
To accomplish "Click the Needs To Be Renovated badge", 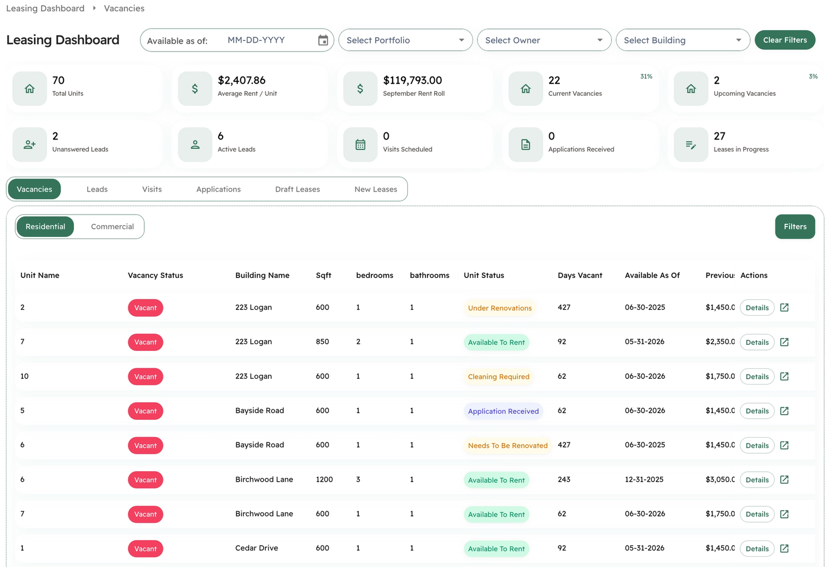I will (507, 445).
